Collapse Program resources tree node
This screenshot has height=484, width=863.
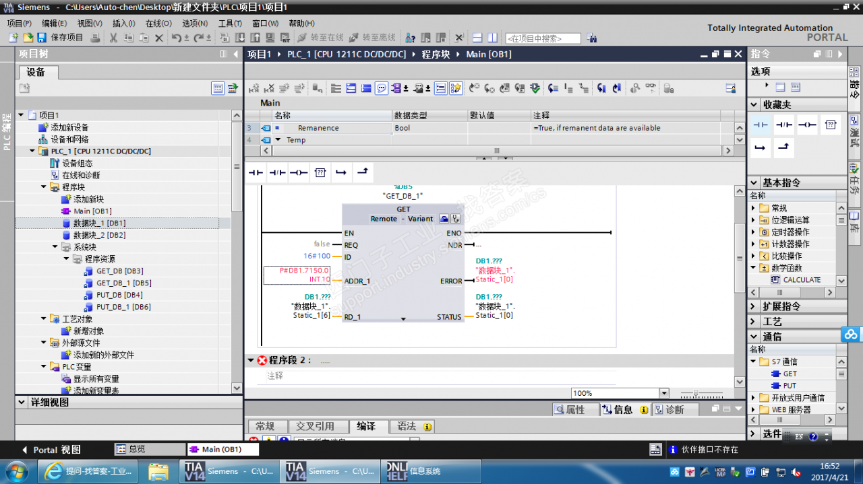(x=67, y=258)
